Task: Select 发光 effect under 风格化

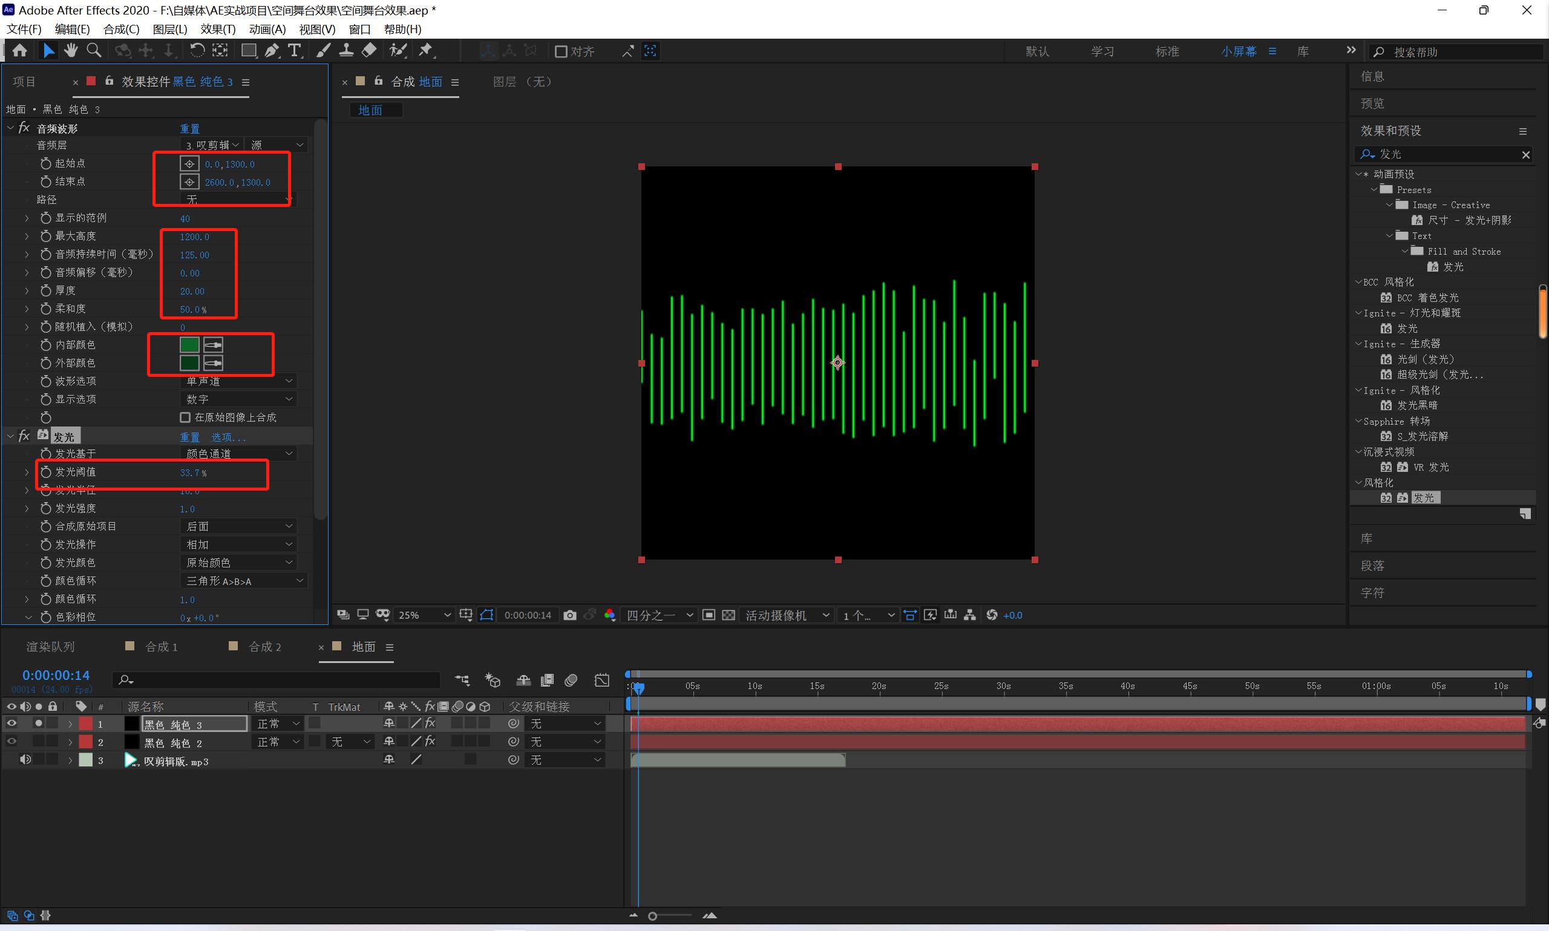Action: (x=1426, y=497)
